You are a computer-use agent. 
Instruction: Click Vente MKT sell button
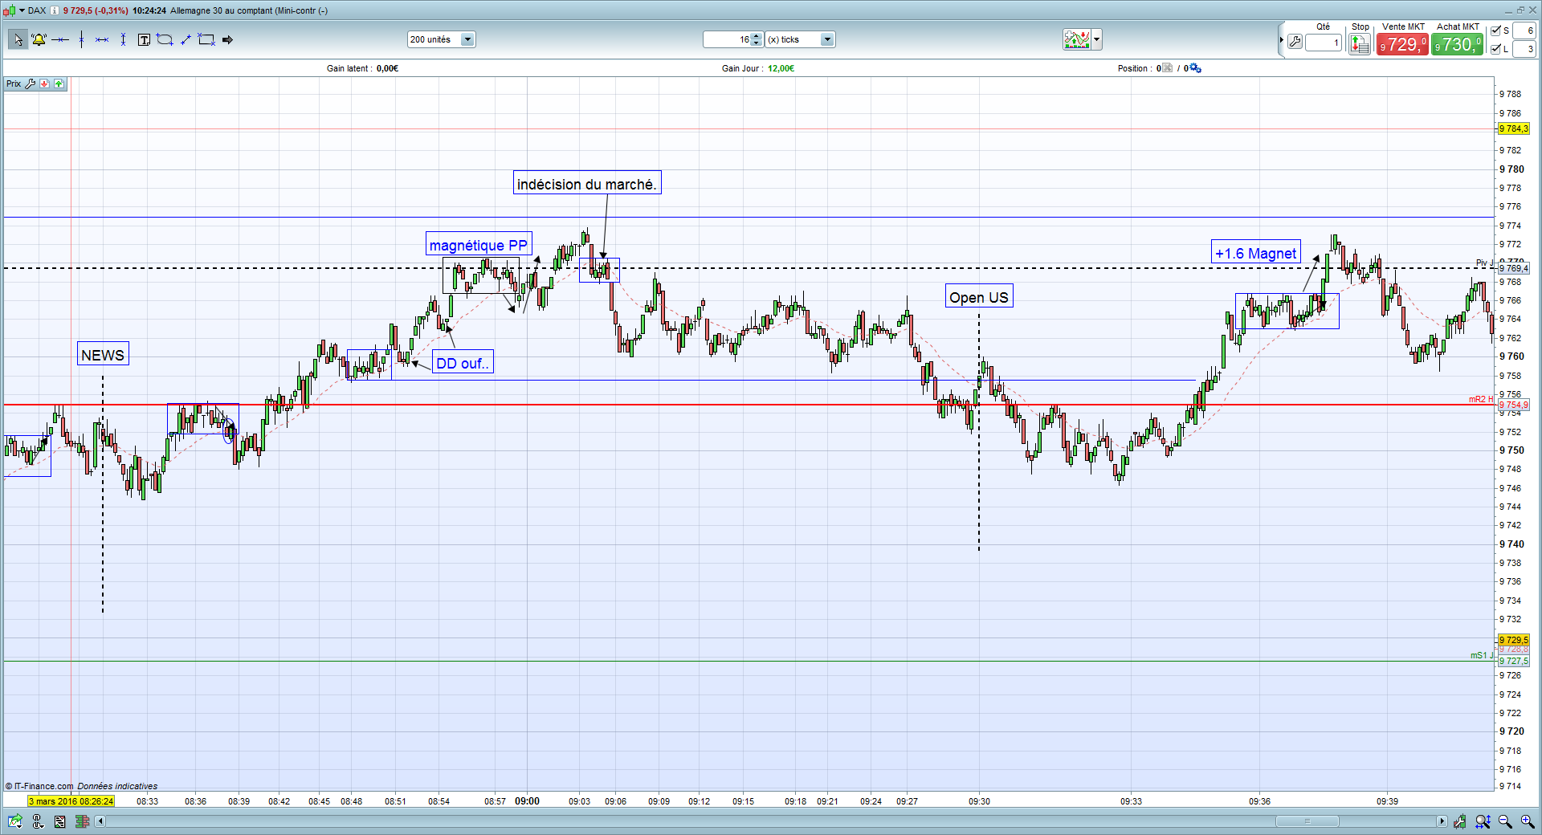[x=1402, y=44]
